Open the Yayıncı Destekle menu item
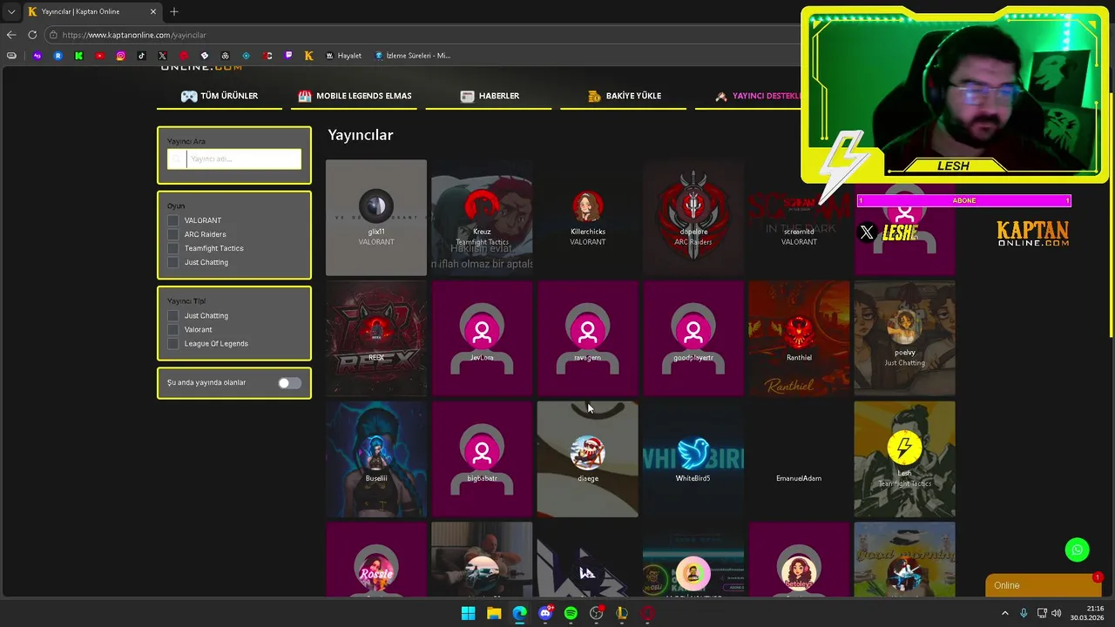The image size is (1115, 627). pos(756,96)
